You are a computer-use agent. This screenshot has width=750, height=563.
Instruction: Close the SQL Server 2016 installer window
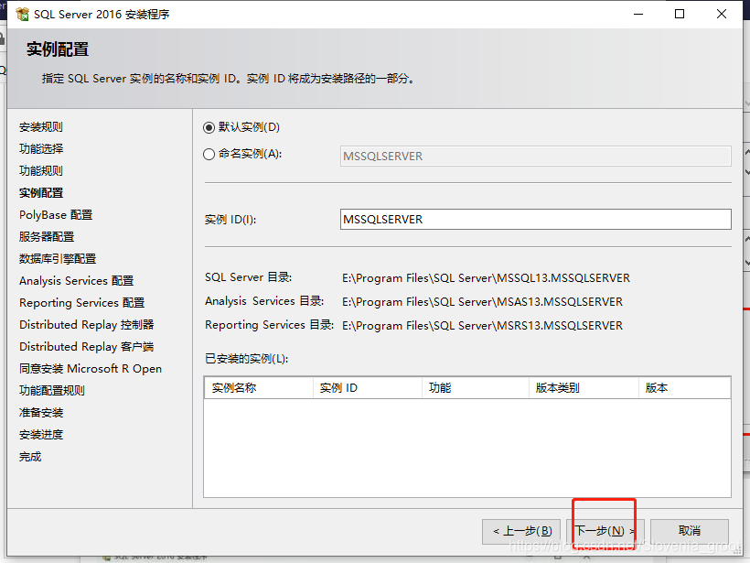722,14
